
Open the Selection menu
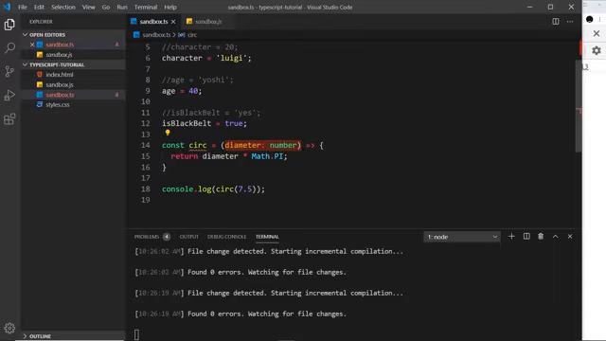click(63, 7)
